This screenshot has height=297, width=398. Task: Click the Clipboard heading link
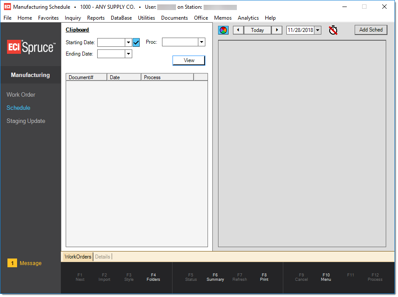pyautogui.click(x=77, y=30)
